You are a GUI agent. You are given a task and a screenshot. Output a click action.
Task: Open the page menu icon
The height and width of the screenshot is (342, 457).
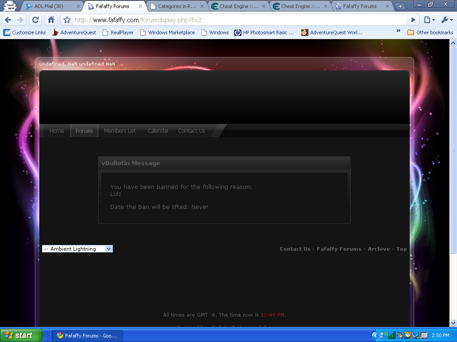[429, 20]
